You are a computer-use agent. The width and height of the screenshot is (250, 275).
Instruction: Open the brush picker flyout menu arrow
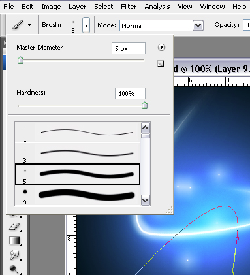161,48
